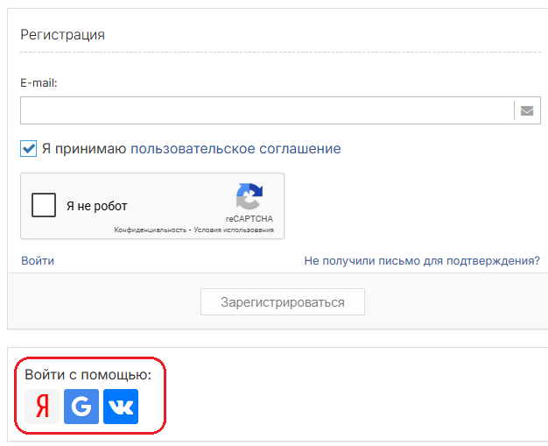The image size is (548, 446).
Task: Click the "Я не робот" label text
Action: (x=97, y=206)
